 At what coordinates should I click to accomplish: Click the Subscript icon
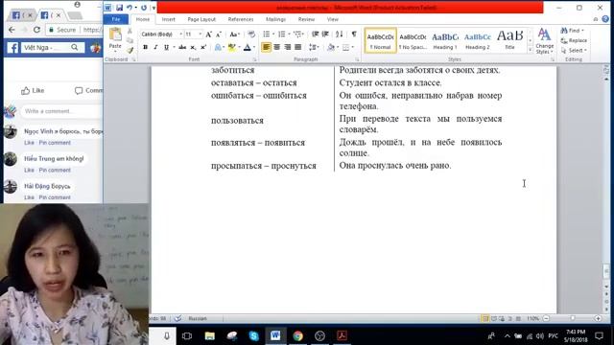[x=193, y=47]
